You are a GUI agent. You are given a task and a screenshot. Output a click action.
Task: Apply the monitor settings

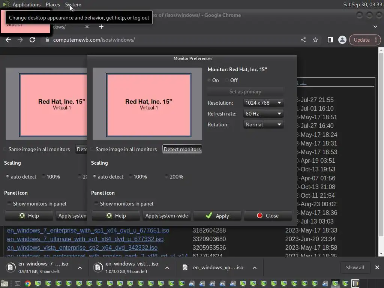pos(217,216)
